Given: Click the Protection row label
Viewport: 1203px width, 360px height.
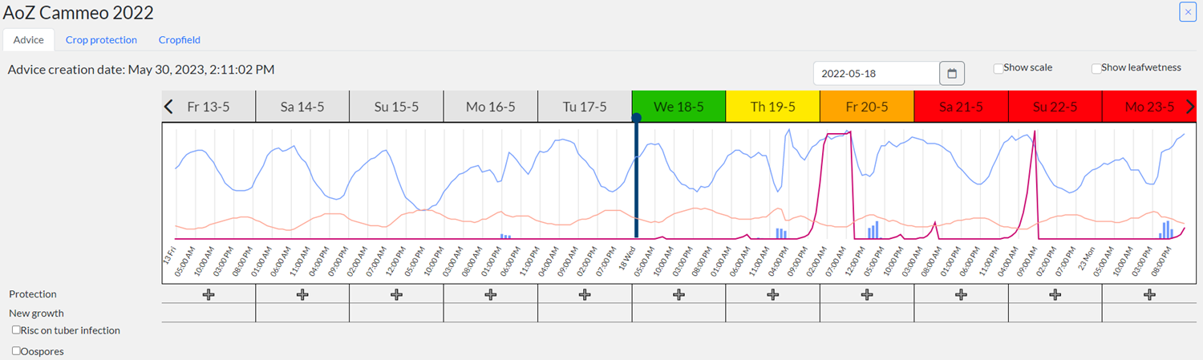Looking at the screenshot, I should 33,294.
